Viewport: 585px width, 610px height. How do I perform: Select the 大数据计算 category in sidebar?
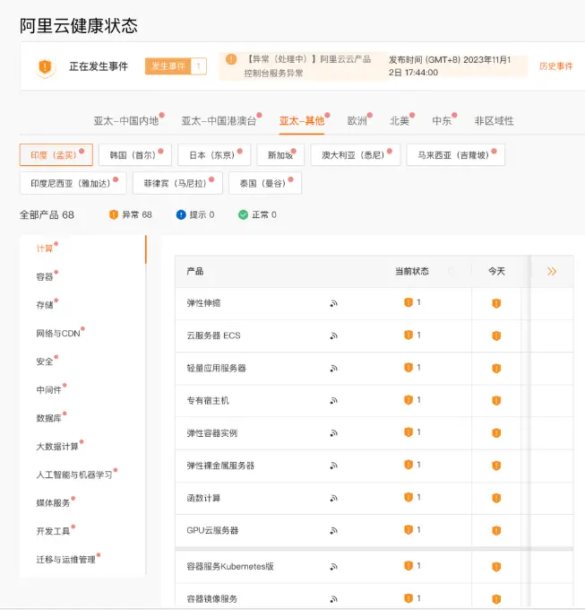click(57, 447)
